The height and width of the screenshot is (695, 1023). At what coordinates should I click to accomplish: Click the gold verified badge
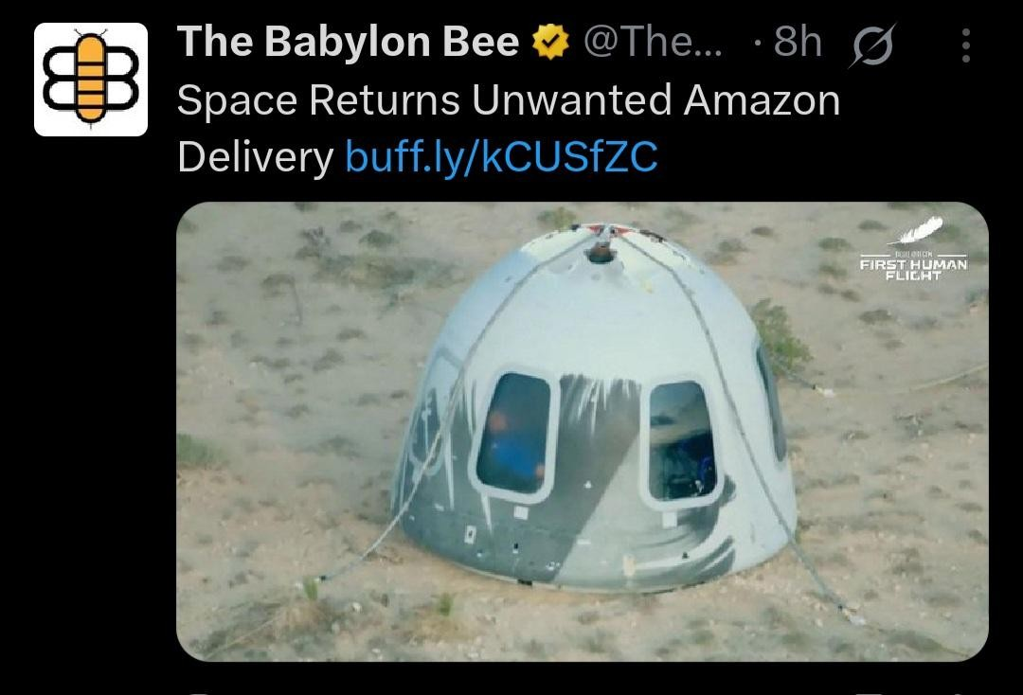pos(550,42)
